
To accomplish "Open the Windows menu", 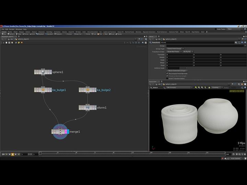I will click(x=19, y=29).
